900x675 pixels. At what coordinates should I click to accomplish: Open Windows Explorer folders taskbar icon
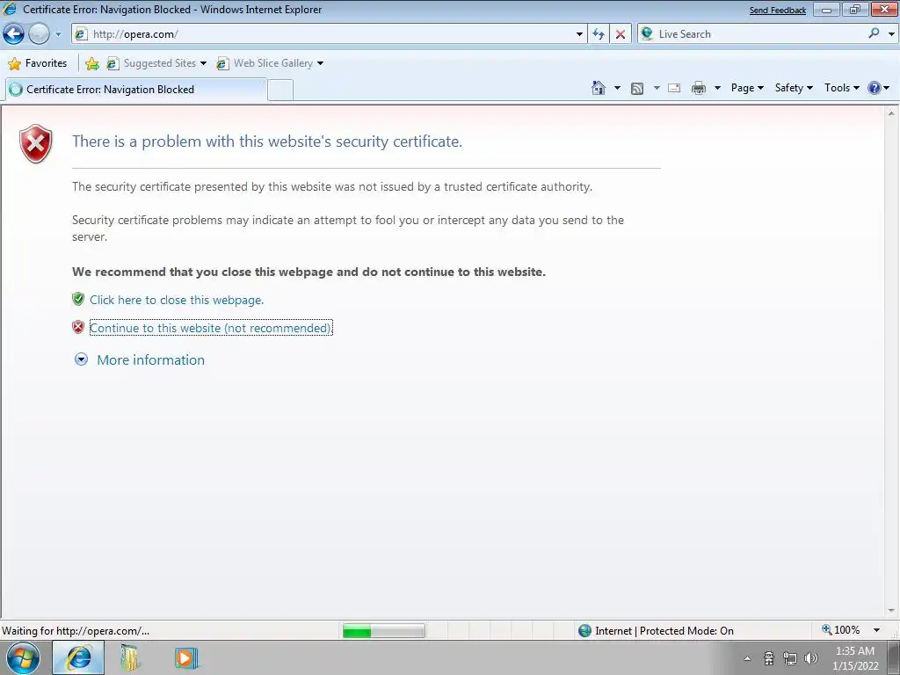pos(130,658)
